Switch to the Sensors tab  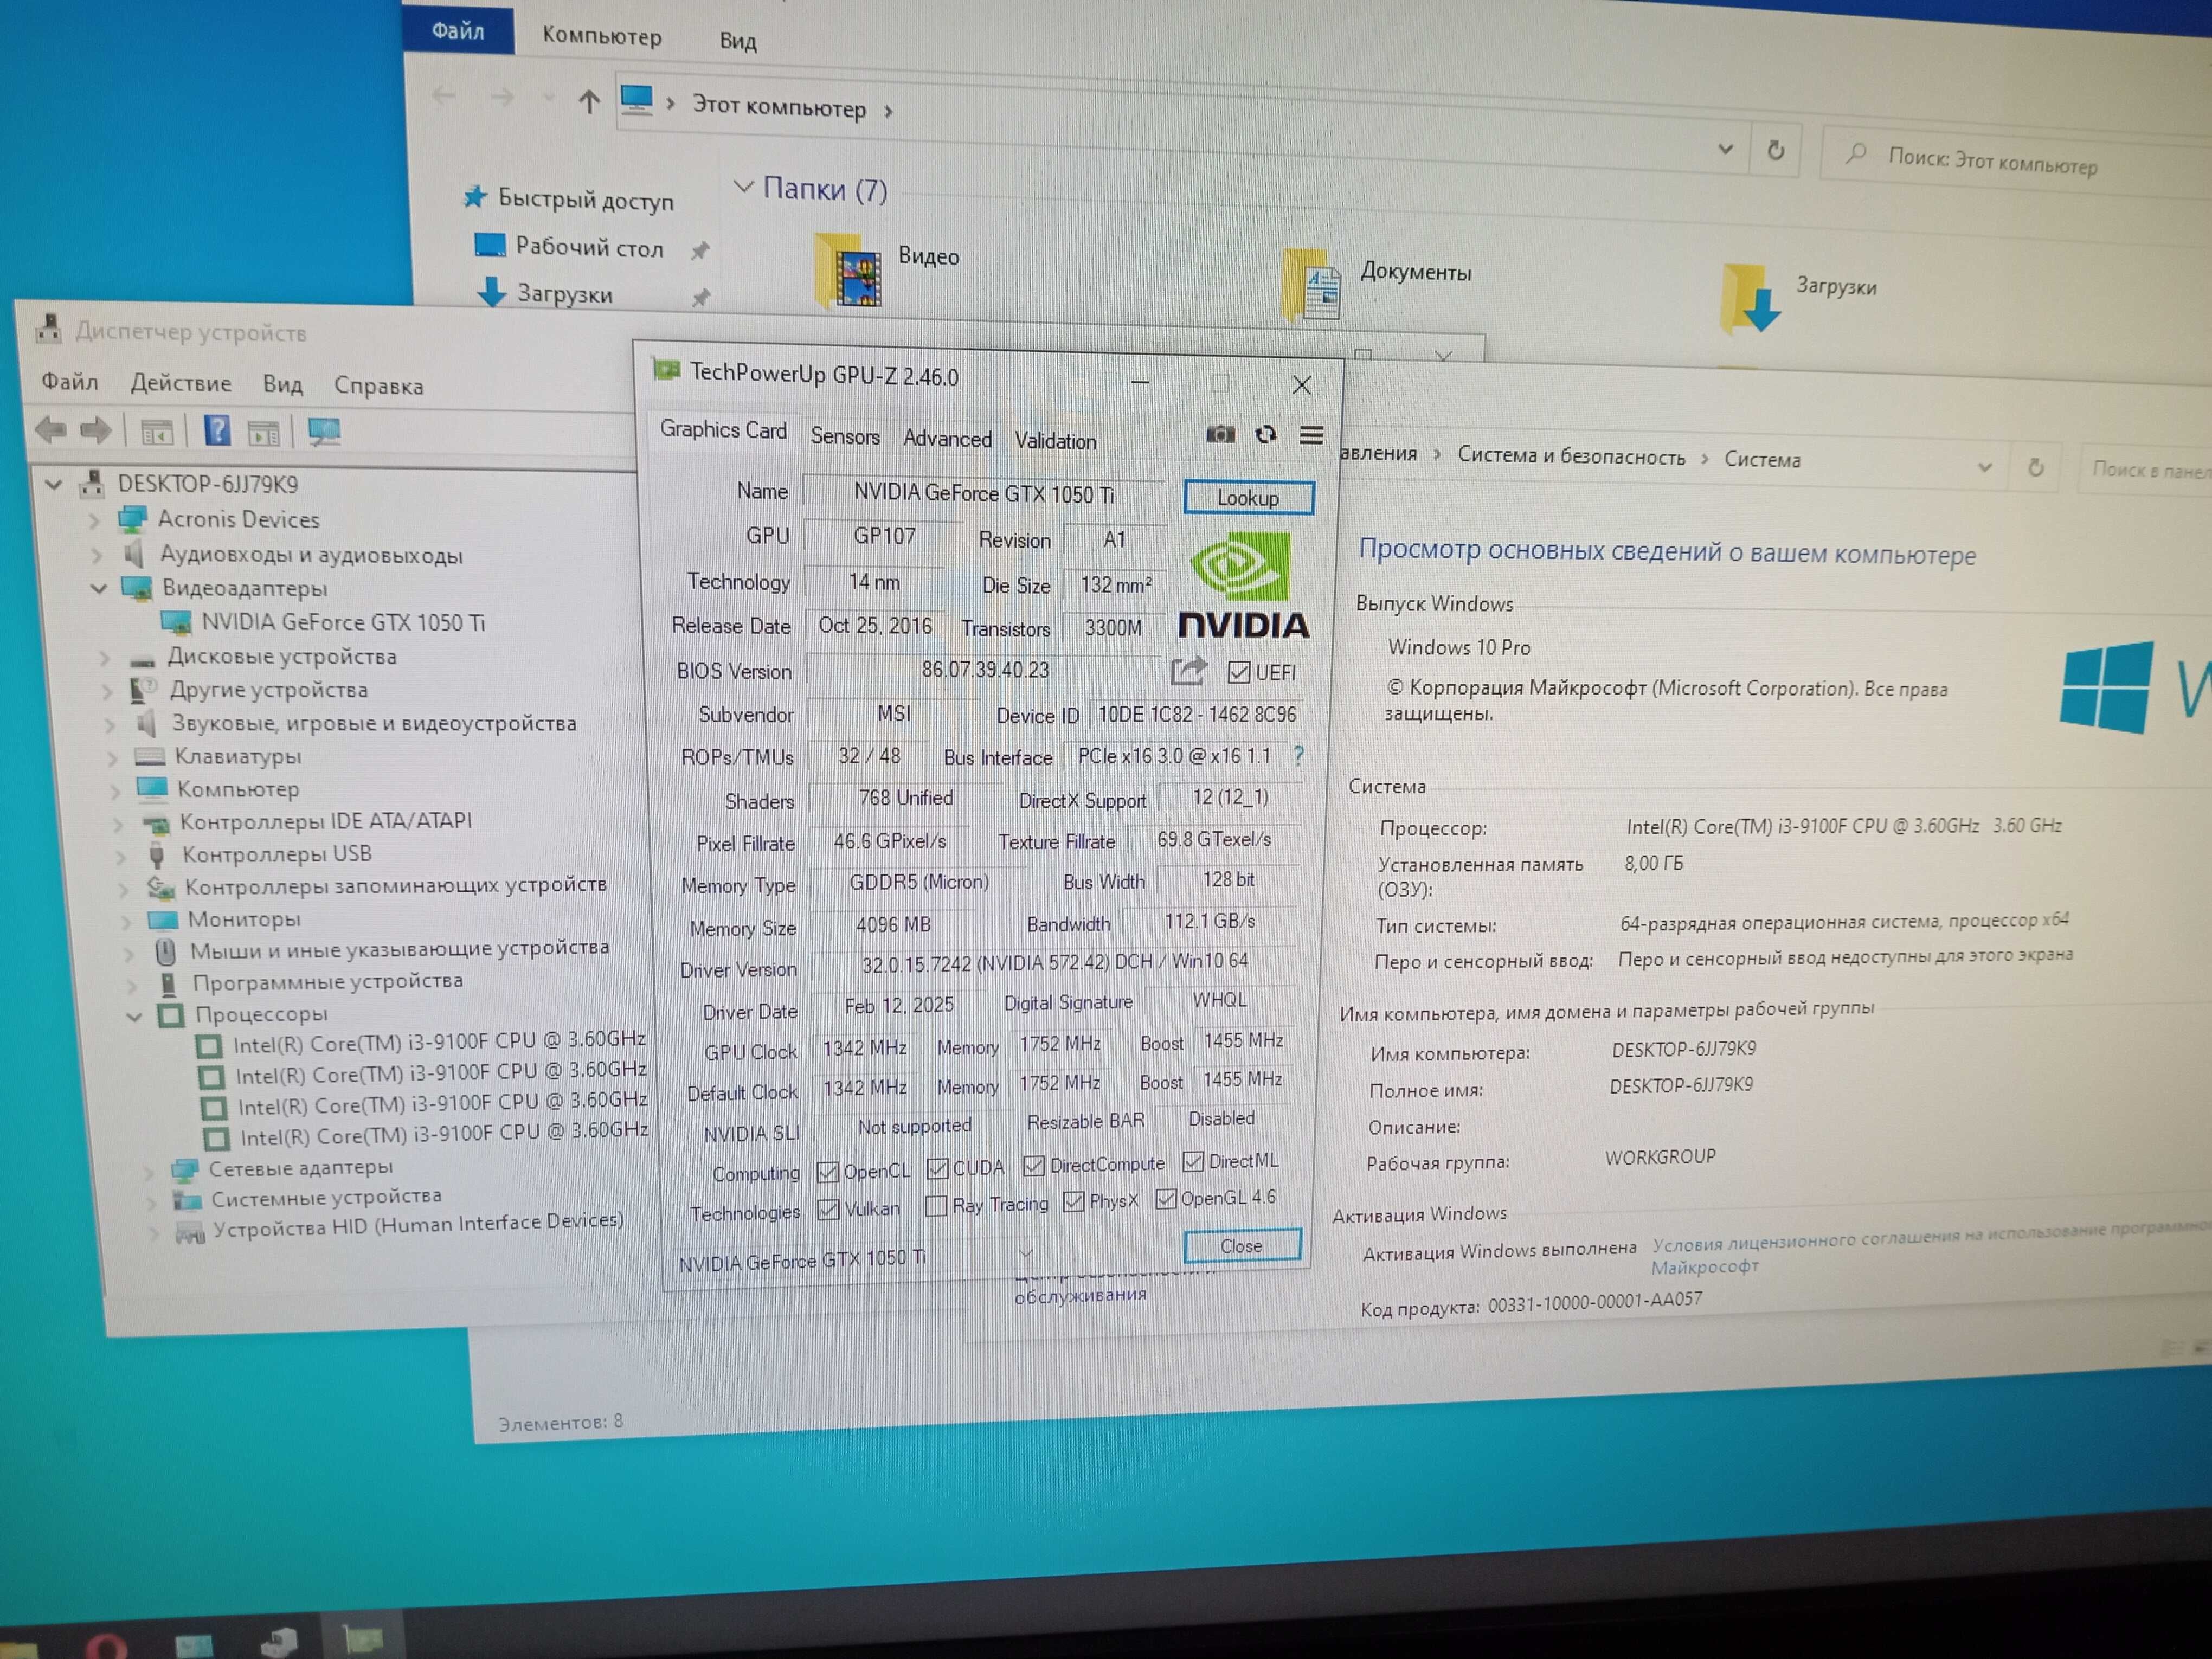[845, 436]
